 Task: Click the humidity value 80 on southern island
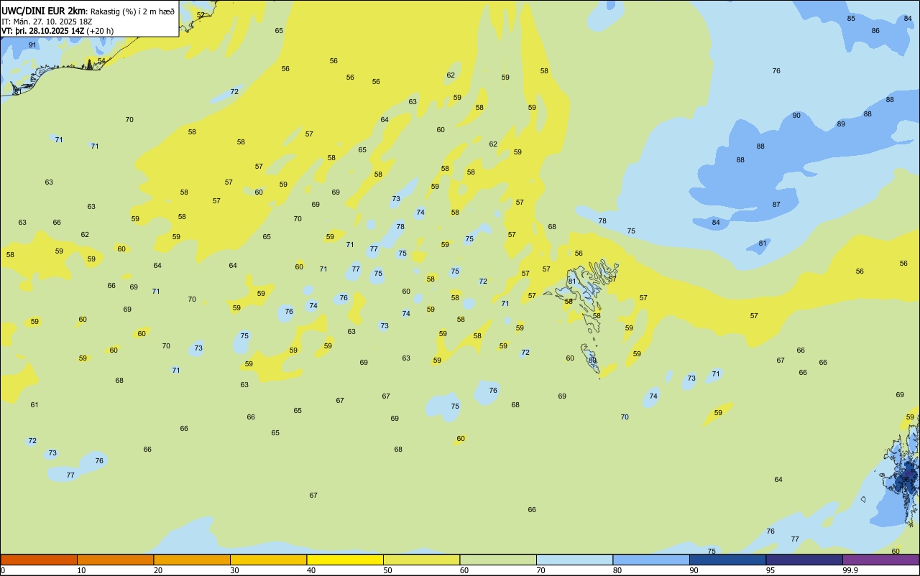(592, 360)
